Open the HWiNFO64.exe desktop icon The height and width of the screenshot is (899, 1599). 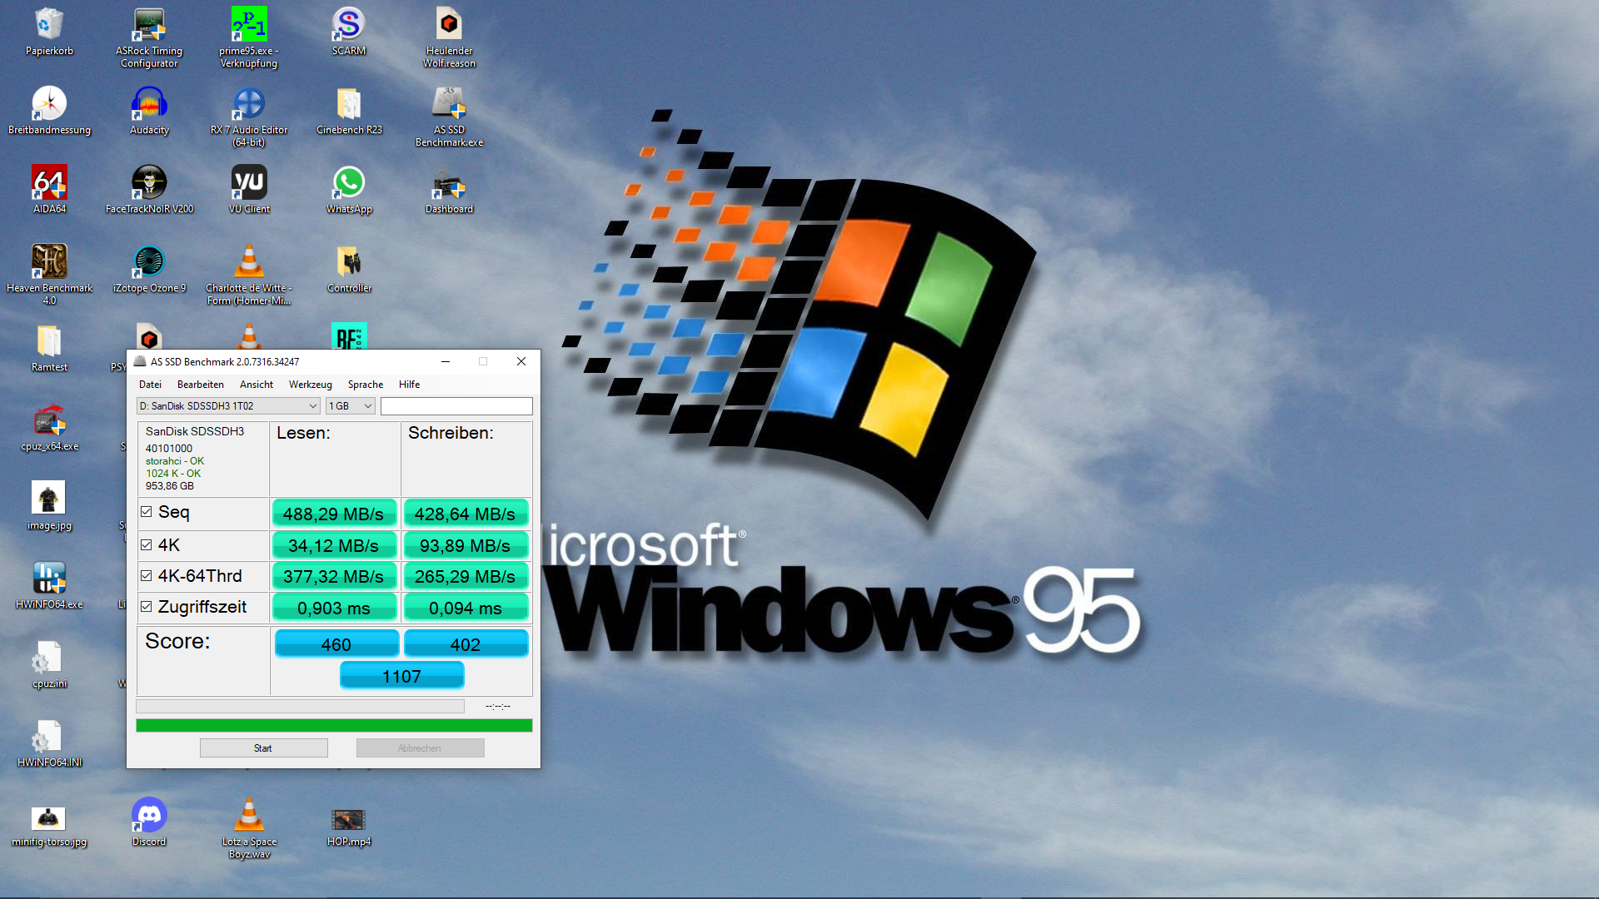click(x=49, y=579)
